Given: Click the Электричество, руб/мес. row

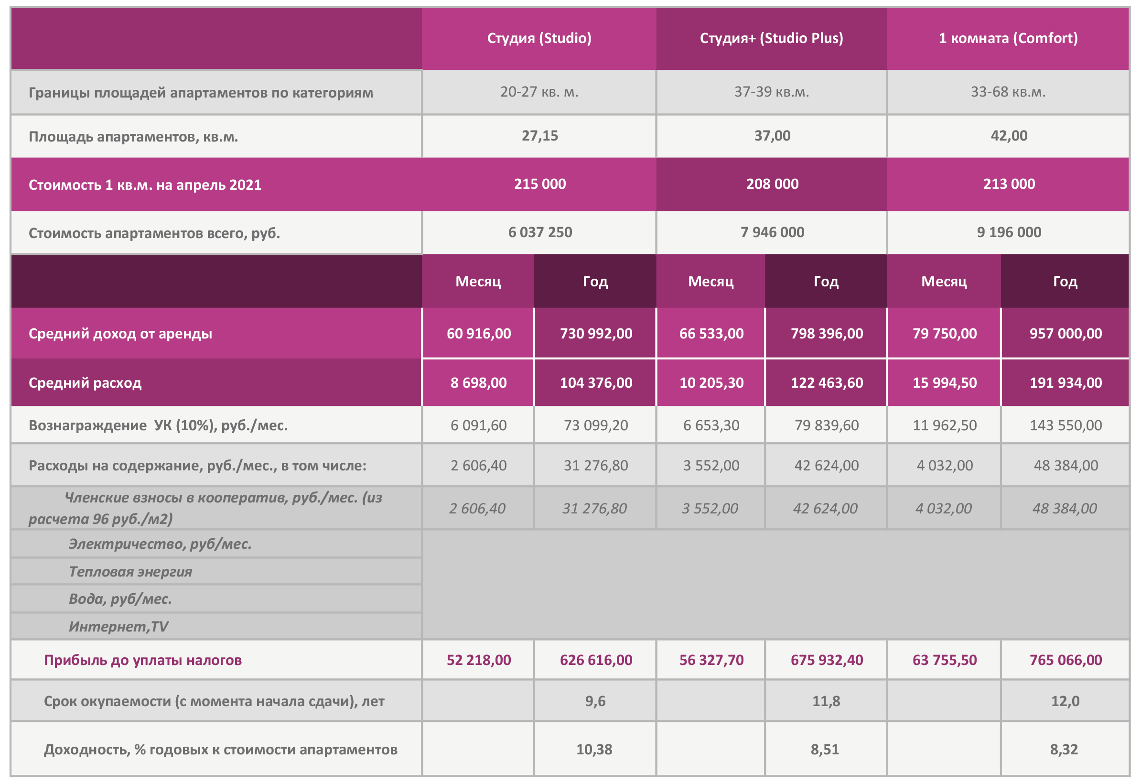Looking at the screenshot, I should click(x=160, y=544).
